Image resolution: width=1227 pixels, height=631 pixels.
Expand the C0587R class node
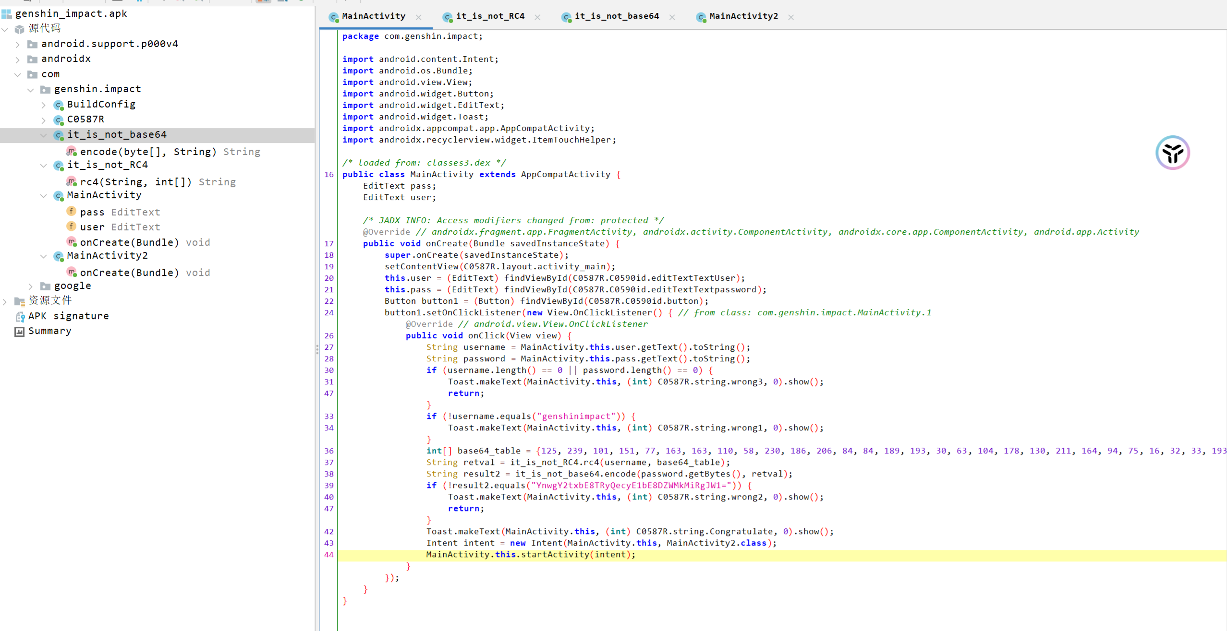[x=44, y=119]
